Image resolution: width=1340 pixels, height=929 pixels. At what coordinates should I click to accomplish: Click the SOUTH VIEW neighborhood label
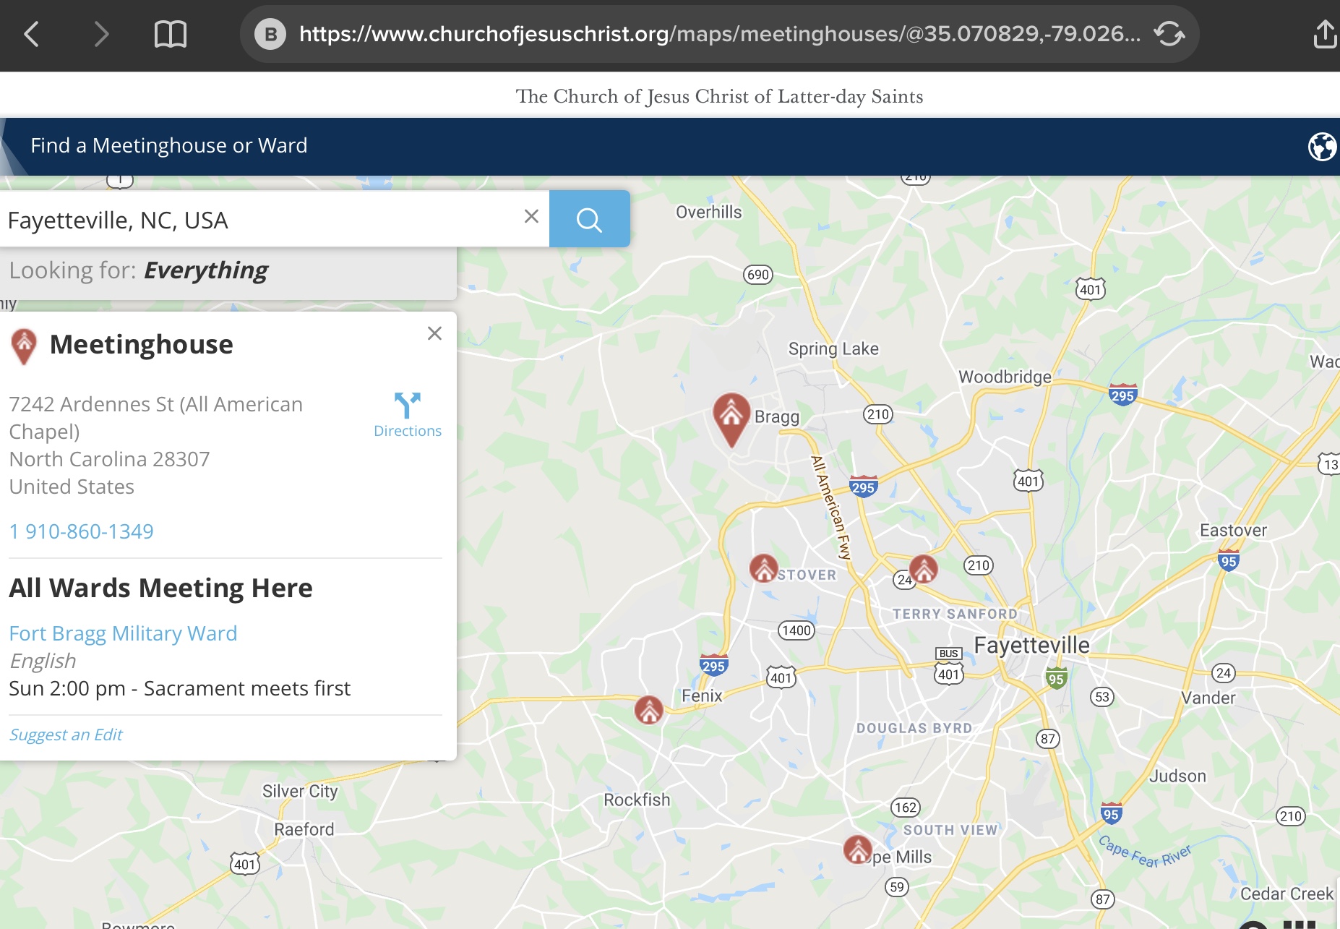click(x=950, y=830)
